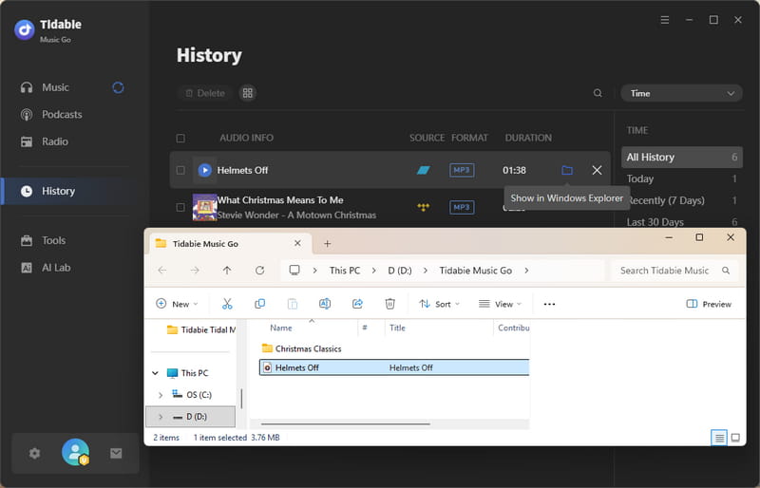This screenshot has height=488, width=760.
Task: Add a new Explorer tab
Action: (327, 244)
